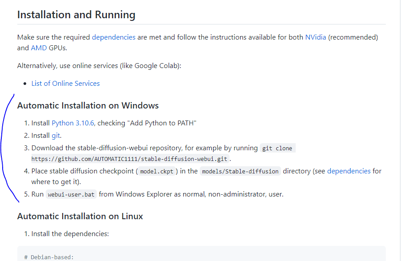Image resolution: width=412 pixels, height=261 pixels.
Task: Click the Debian-based comment in the code block
Action: [49, 257]
